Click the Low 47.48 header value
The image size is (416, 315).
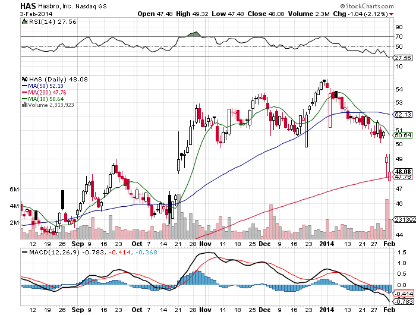click(x=228, y=14)
